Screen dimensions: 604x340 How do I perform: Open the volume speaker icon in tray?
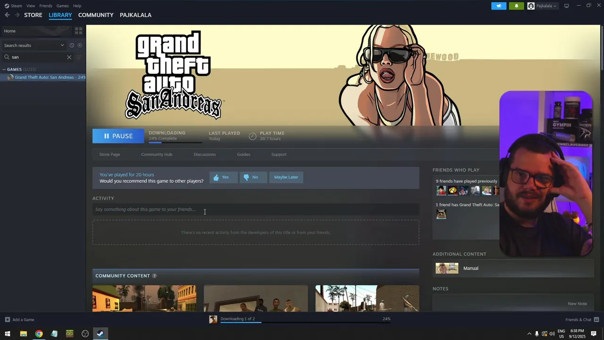click(552, 334)
